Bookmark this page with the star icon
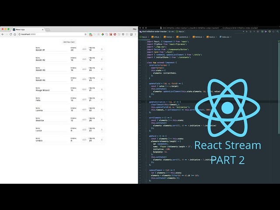The image size is (280, 210). coord(86,34)
